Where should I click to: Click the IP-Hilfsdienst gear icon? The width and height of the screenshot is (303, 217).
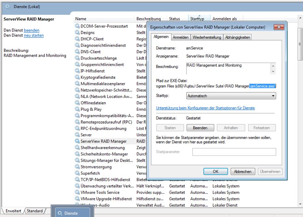77,71
